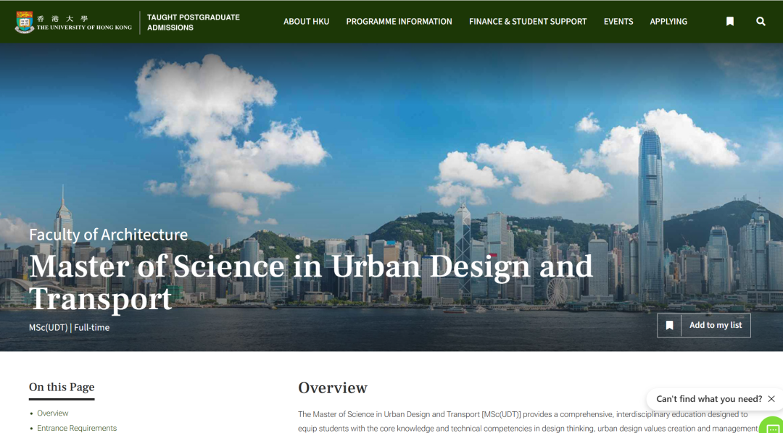Jump to Entrance Requirements section link
The height and width of the screenshot is (433, 783).
click(77, 428)
